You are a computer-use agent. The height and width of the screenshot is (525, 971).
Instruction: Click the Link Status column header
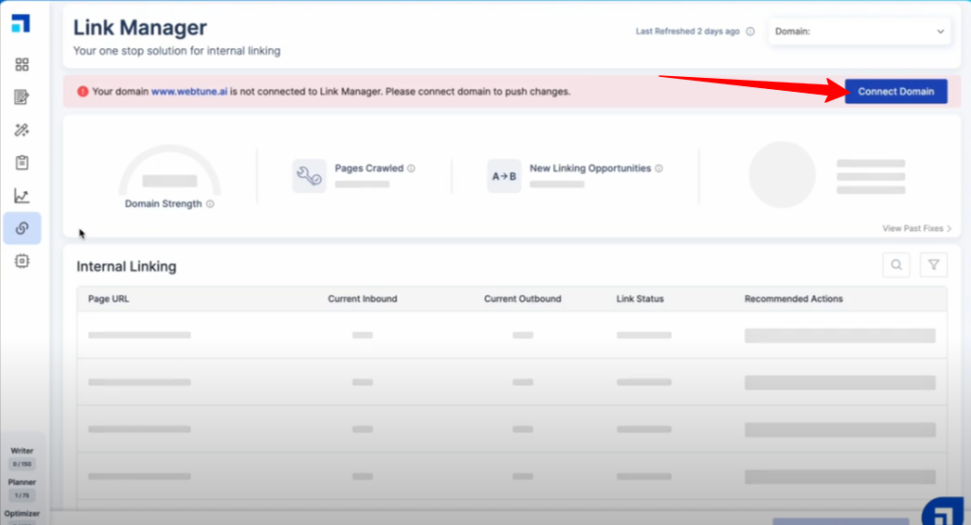pyautogui.click(x=640, y=299)
